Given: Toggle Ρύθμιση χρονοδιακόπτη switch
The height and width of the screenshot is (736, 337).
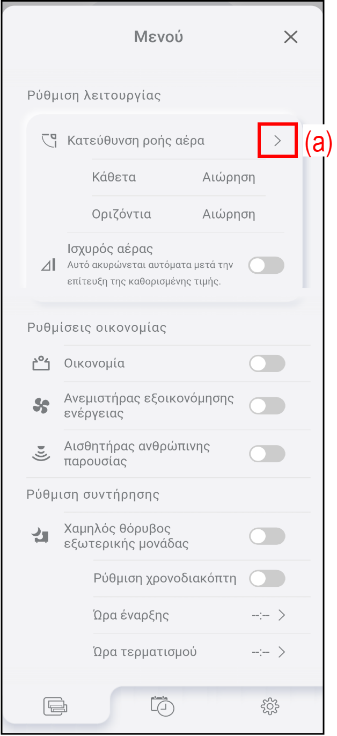Looking at the screenshot, I should point(267,579).
